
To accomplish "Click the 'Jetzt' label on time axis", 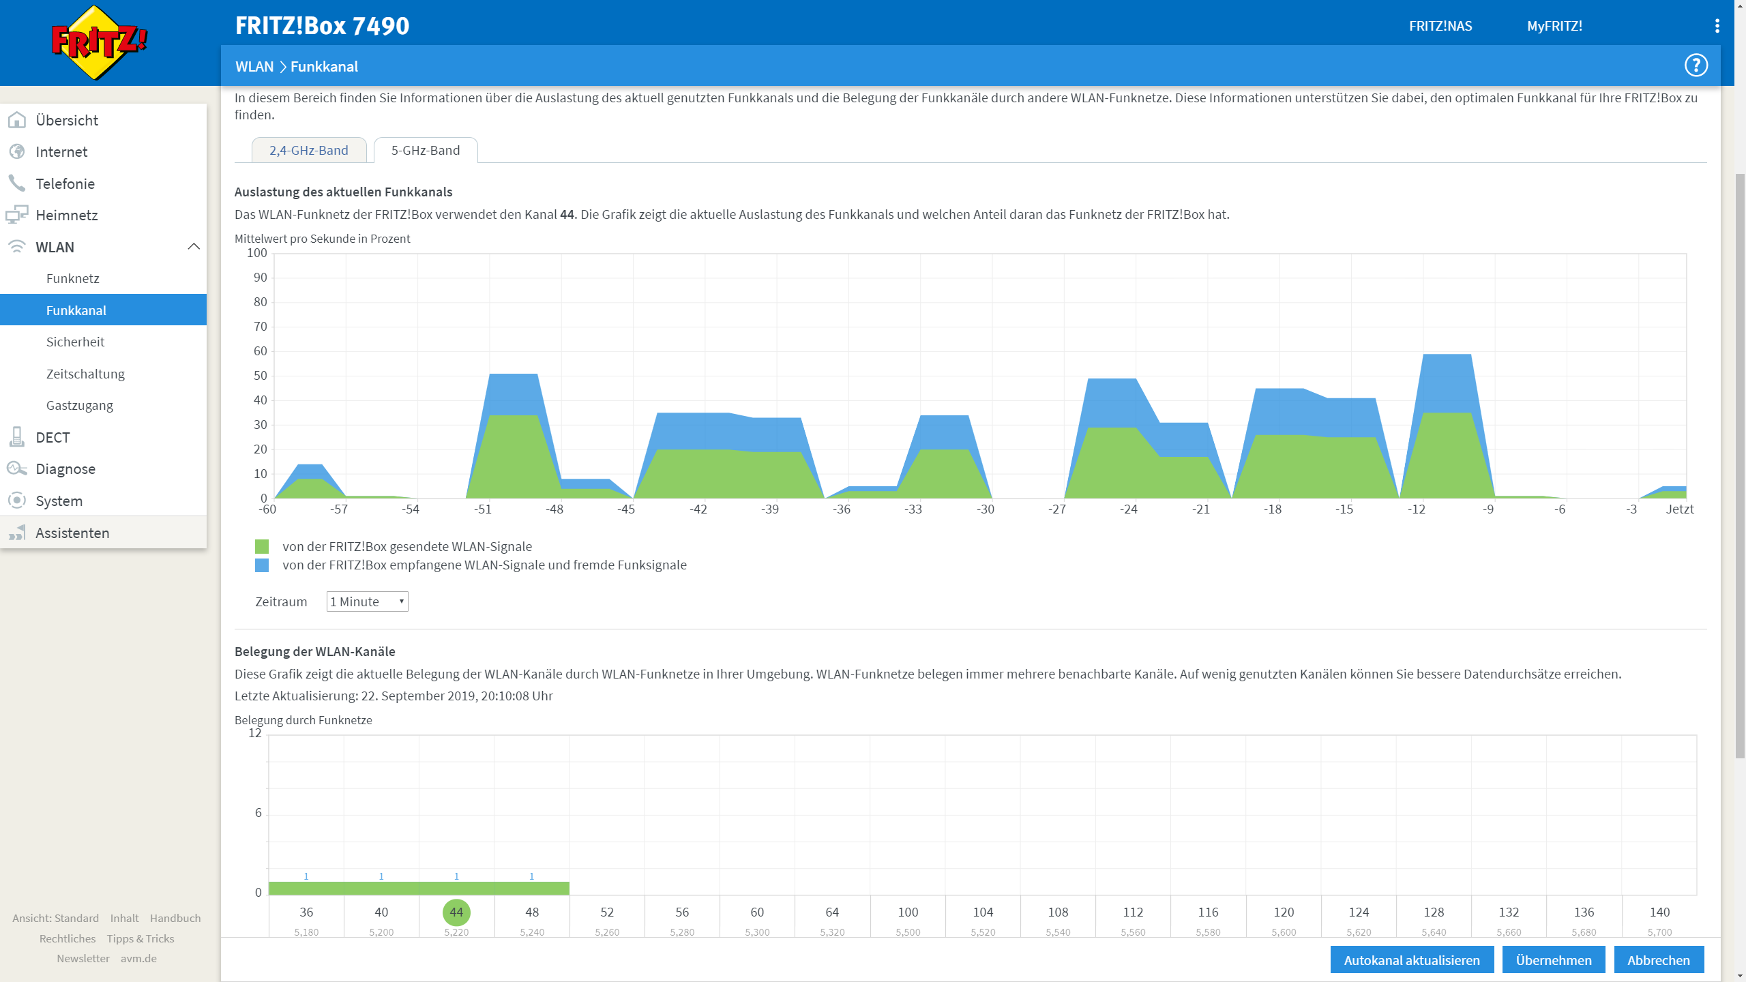I will pos(1679,509).
